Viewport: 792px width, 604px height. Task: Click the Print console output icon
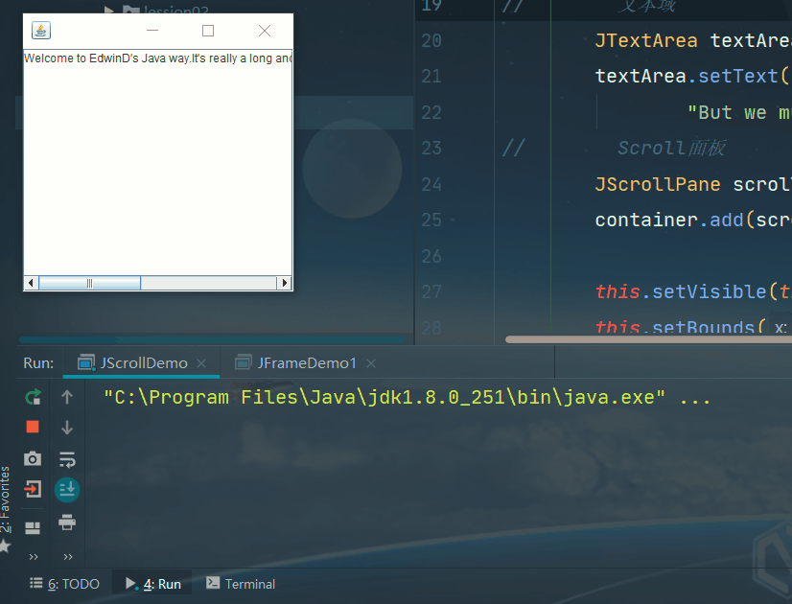coord(67,523)
